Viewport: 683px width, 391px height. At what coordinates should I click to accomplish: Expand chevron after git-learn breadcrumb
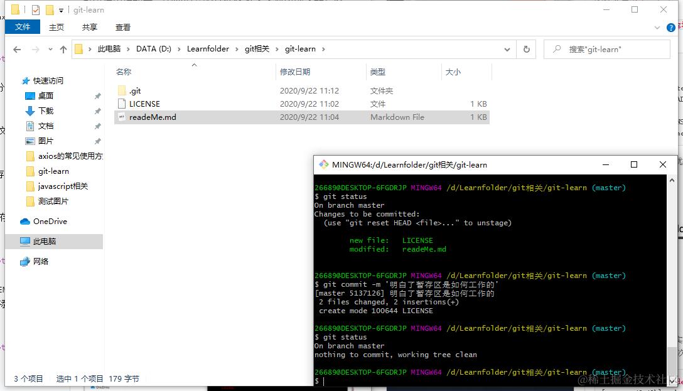tap(324, 49)
